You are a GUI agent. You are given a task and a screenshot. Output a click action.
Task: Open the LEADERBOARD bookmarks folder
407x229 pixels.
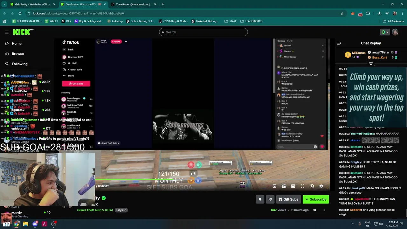tap(251, 21)
